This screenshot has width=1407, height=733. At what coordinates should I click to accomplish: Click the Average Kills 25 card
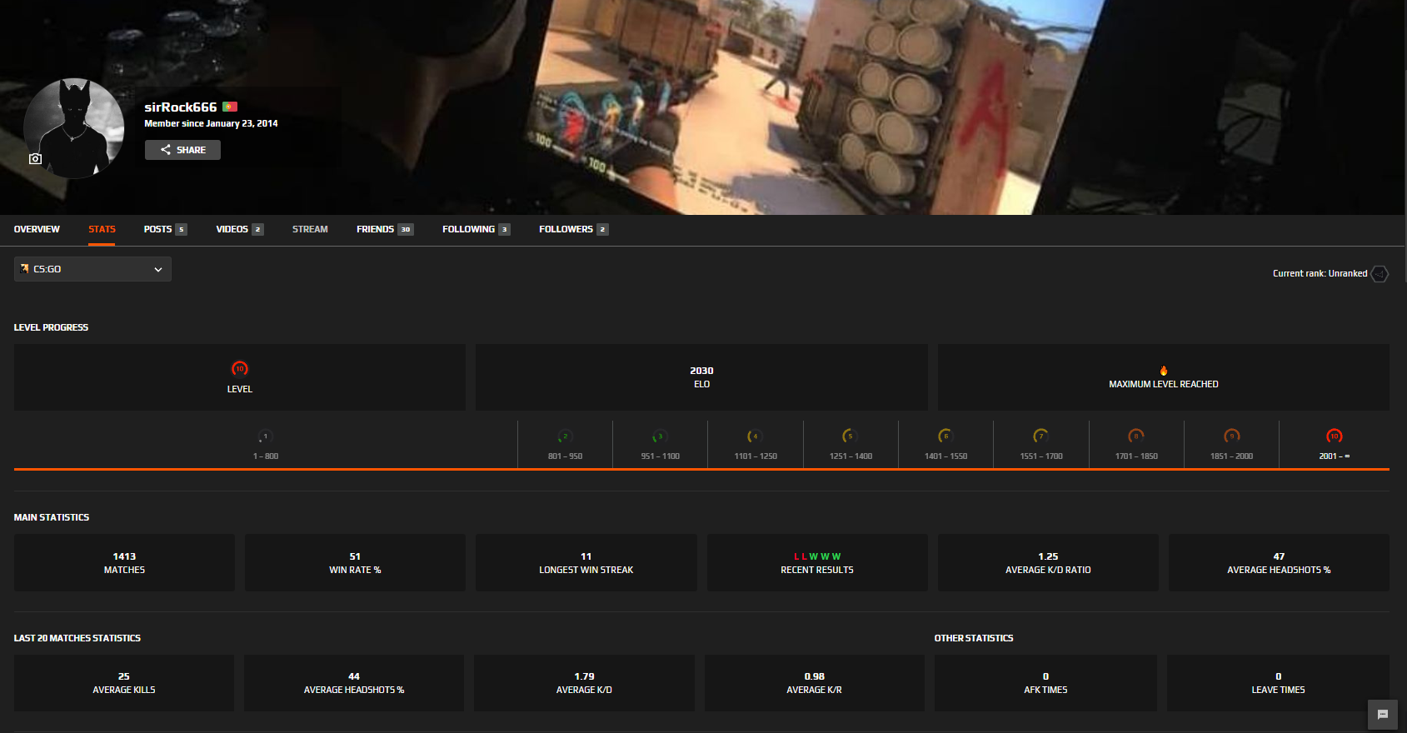[x=124, y=683]
